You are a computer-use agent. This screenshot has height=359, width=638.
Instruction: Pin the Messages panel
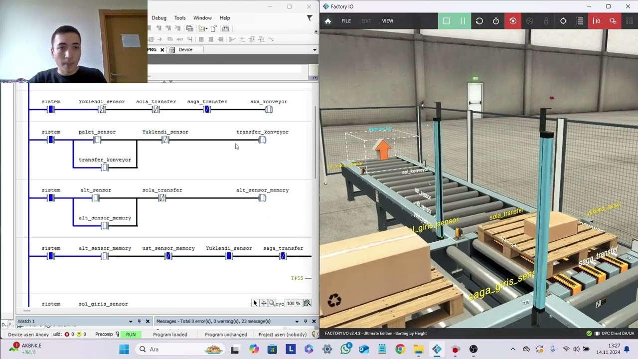(x=305, y=322)
